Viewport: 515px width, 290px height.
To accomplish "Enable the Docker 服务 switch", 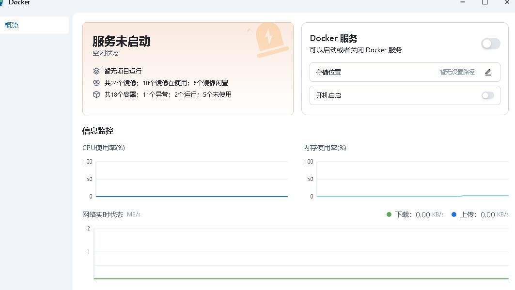I will point(490,44).
